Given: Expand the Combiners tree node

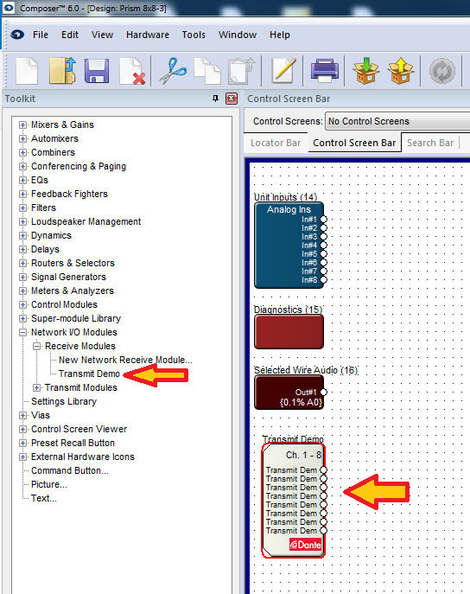Looking at the screenshot, I should coord(23,152).
